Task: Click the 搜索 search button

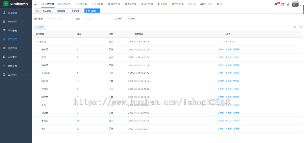Action: pyautogui.click(x=118, y=19)
